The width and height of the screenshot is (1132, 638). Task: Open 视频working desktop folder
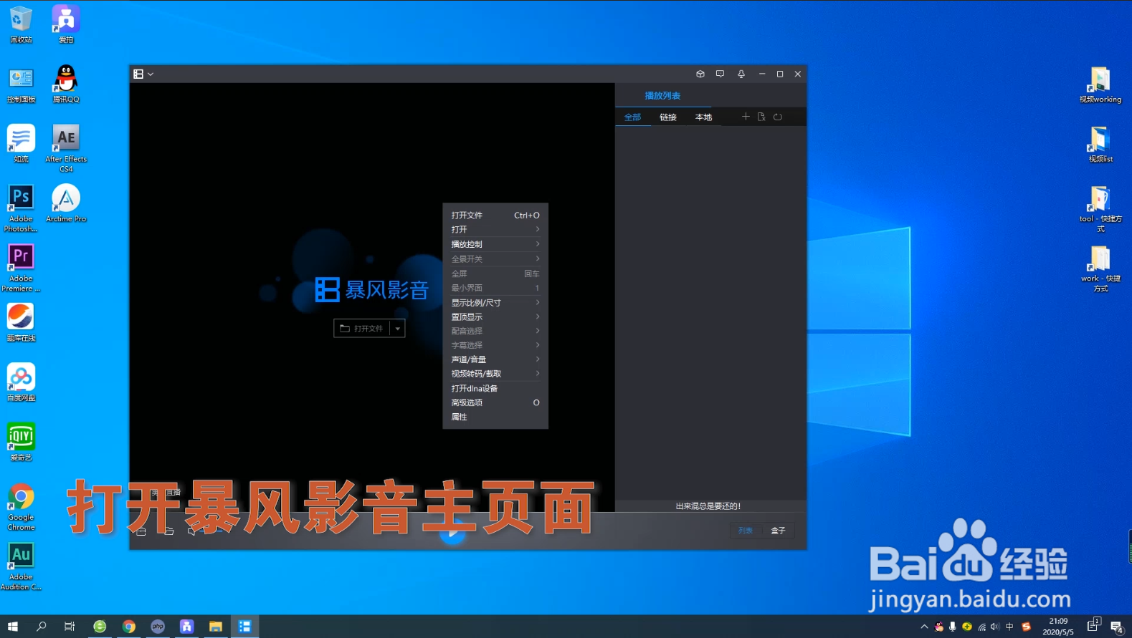tap(1100, 84)
